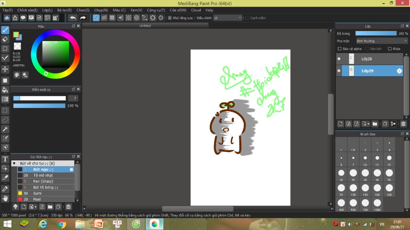Select the Hand tool
Image resolution: width=410 pixels, height=230 pixels.
(5, 198)
